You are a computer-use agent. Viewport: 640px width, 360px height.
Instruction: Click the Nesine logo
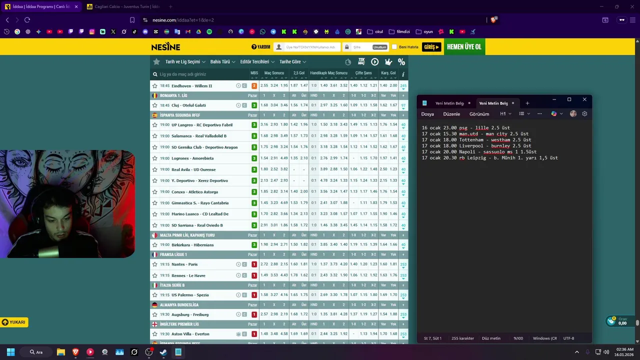pyautogui.click(x=165, y=46)
